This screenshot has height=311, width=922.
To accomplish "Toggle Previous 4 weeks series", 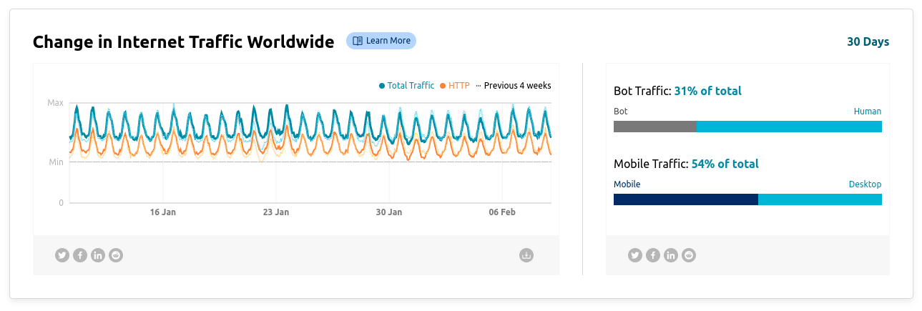I will [x=513, y=86].
